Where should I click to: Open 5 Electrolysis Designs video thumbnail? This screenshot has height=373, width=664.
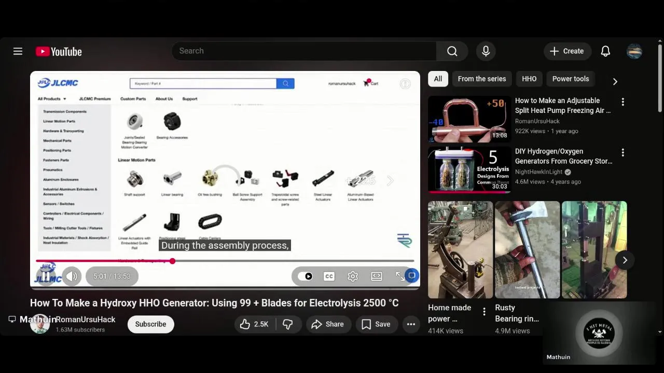[x=469, y=170]
